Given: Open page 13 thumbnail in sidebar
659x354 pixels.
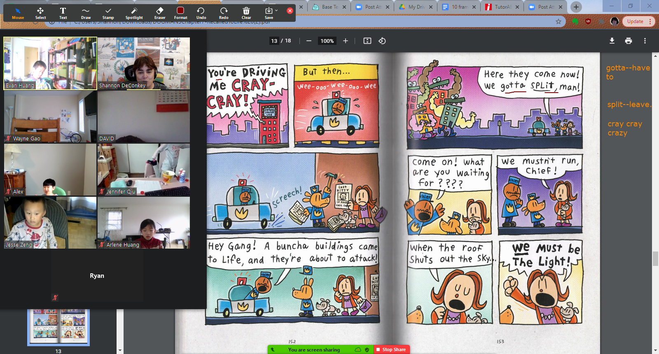Looking at the screenshot, I should tap(58, 327).
